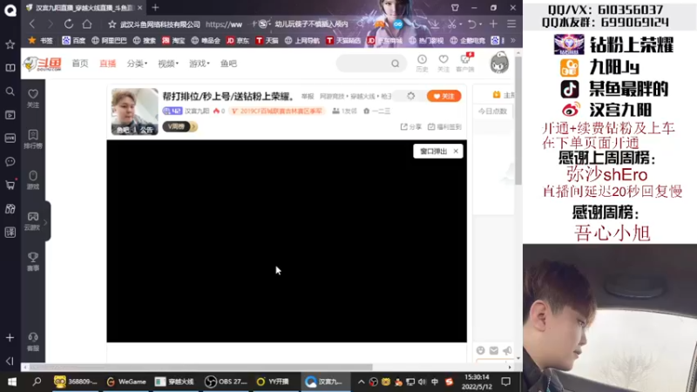Reload the page with refresh icon
Viewport: 697px width, 392px height.
[69, 24]
